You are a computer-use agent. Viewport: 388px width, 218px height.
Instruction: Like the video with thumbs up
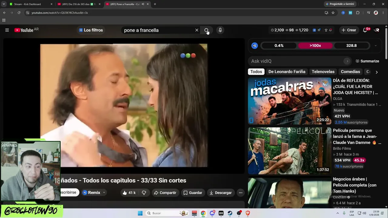(x=129, y=193)
